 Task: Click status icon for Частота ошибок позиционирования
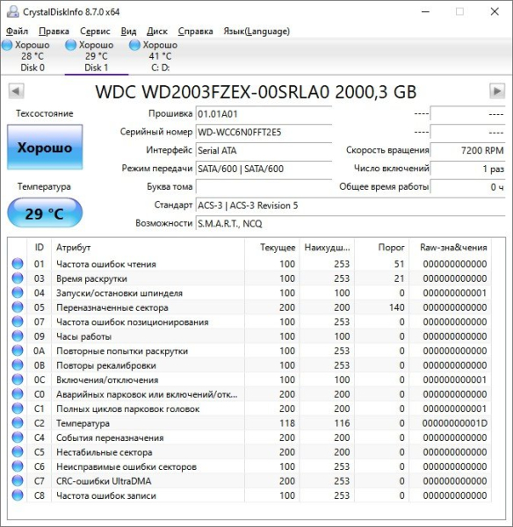[18, 321]
